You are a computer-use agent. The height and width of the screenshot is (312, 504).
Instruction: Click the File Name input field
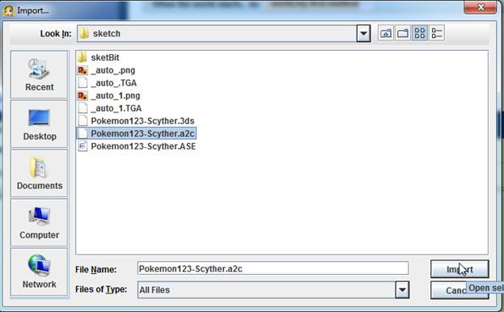273,268
